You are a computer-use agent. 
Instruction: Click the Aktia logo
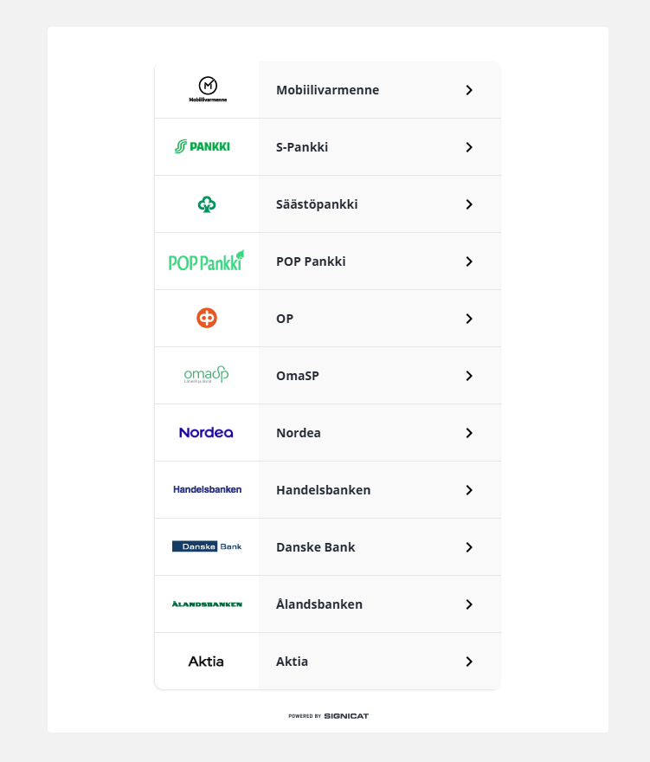206,661
